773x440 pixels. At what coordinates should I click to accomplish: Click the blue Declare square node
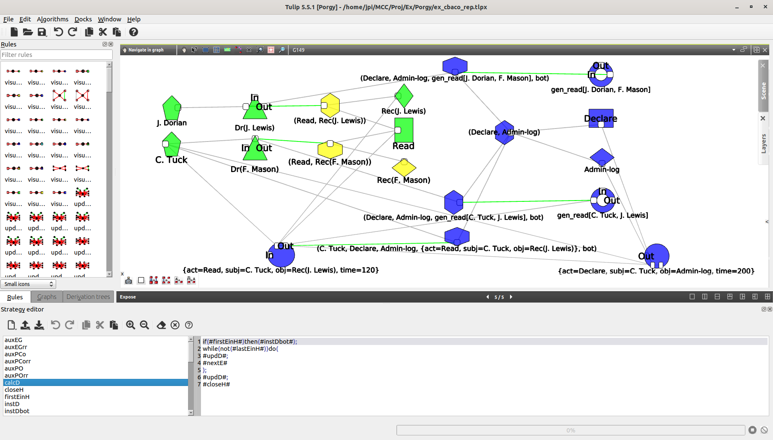tap(601, 118)
